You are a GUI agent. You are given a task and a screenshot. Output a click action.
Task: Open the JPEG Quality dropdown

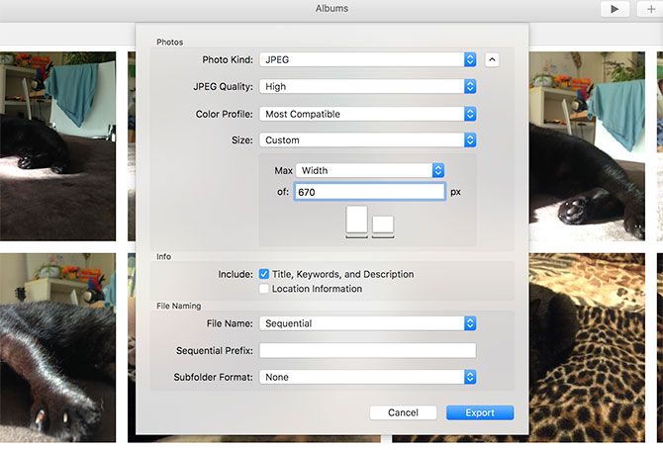367,87
